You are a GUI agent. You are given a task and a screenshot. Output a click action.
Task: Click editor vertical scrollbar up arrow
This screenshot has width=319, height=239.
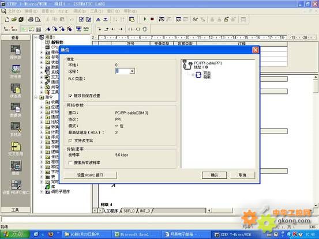tap(316, 77)
